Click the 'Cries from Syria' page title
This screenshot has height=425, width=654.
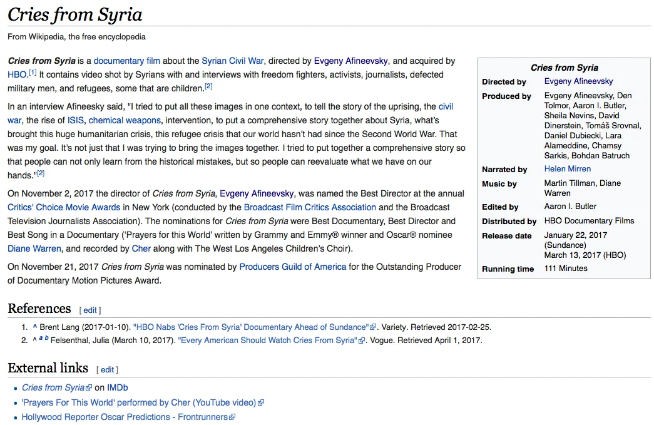click(x=75, y=15)
